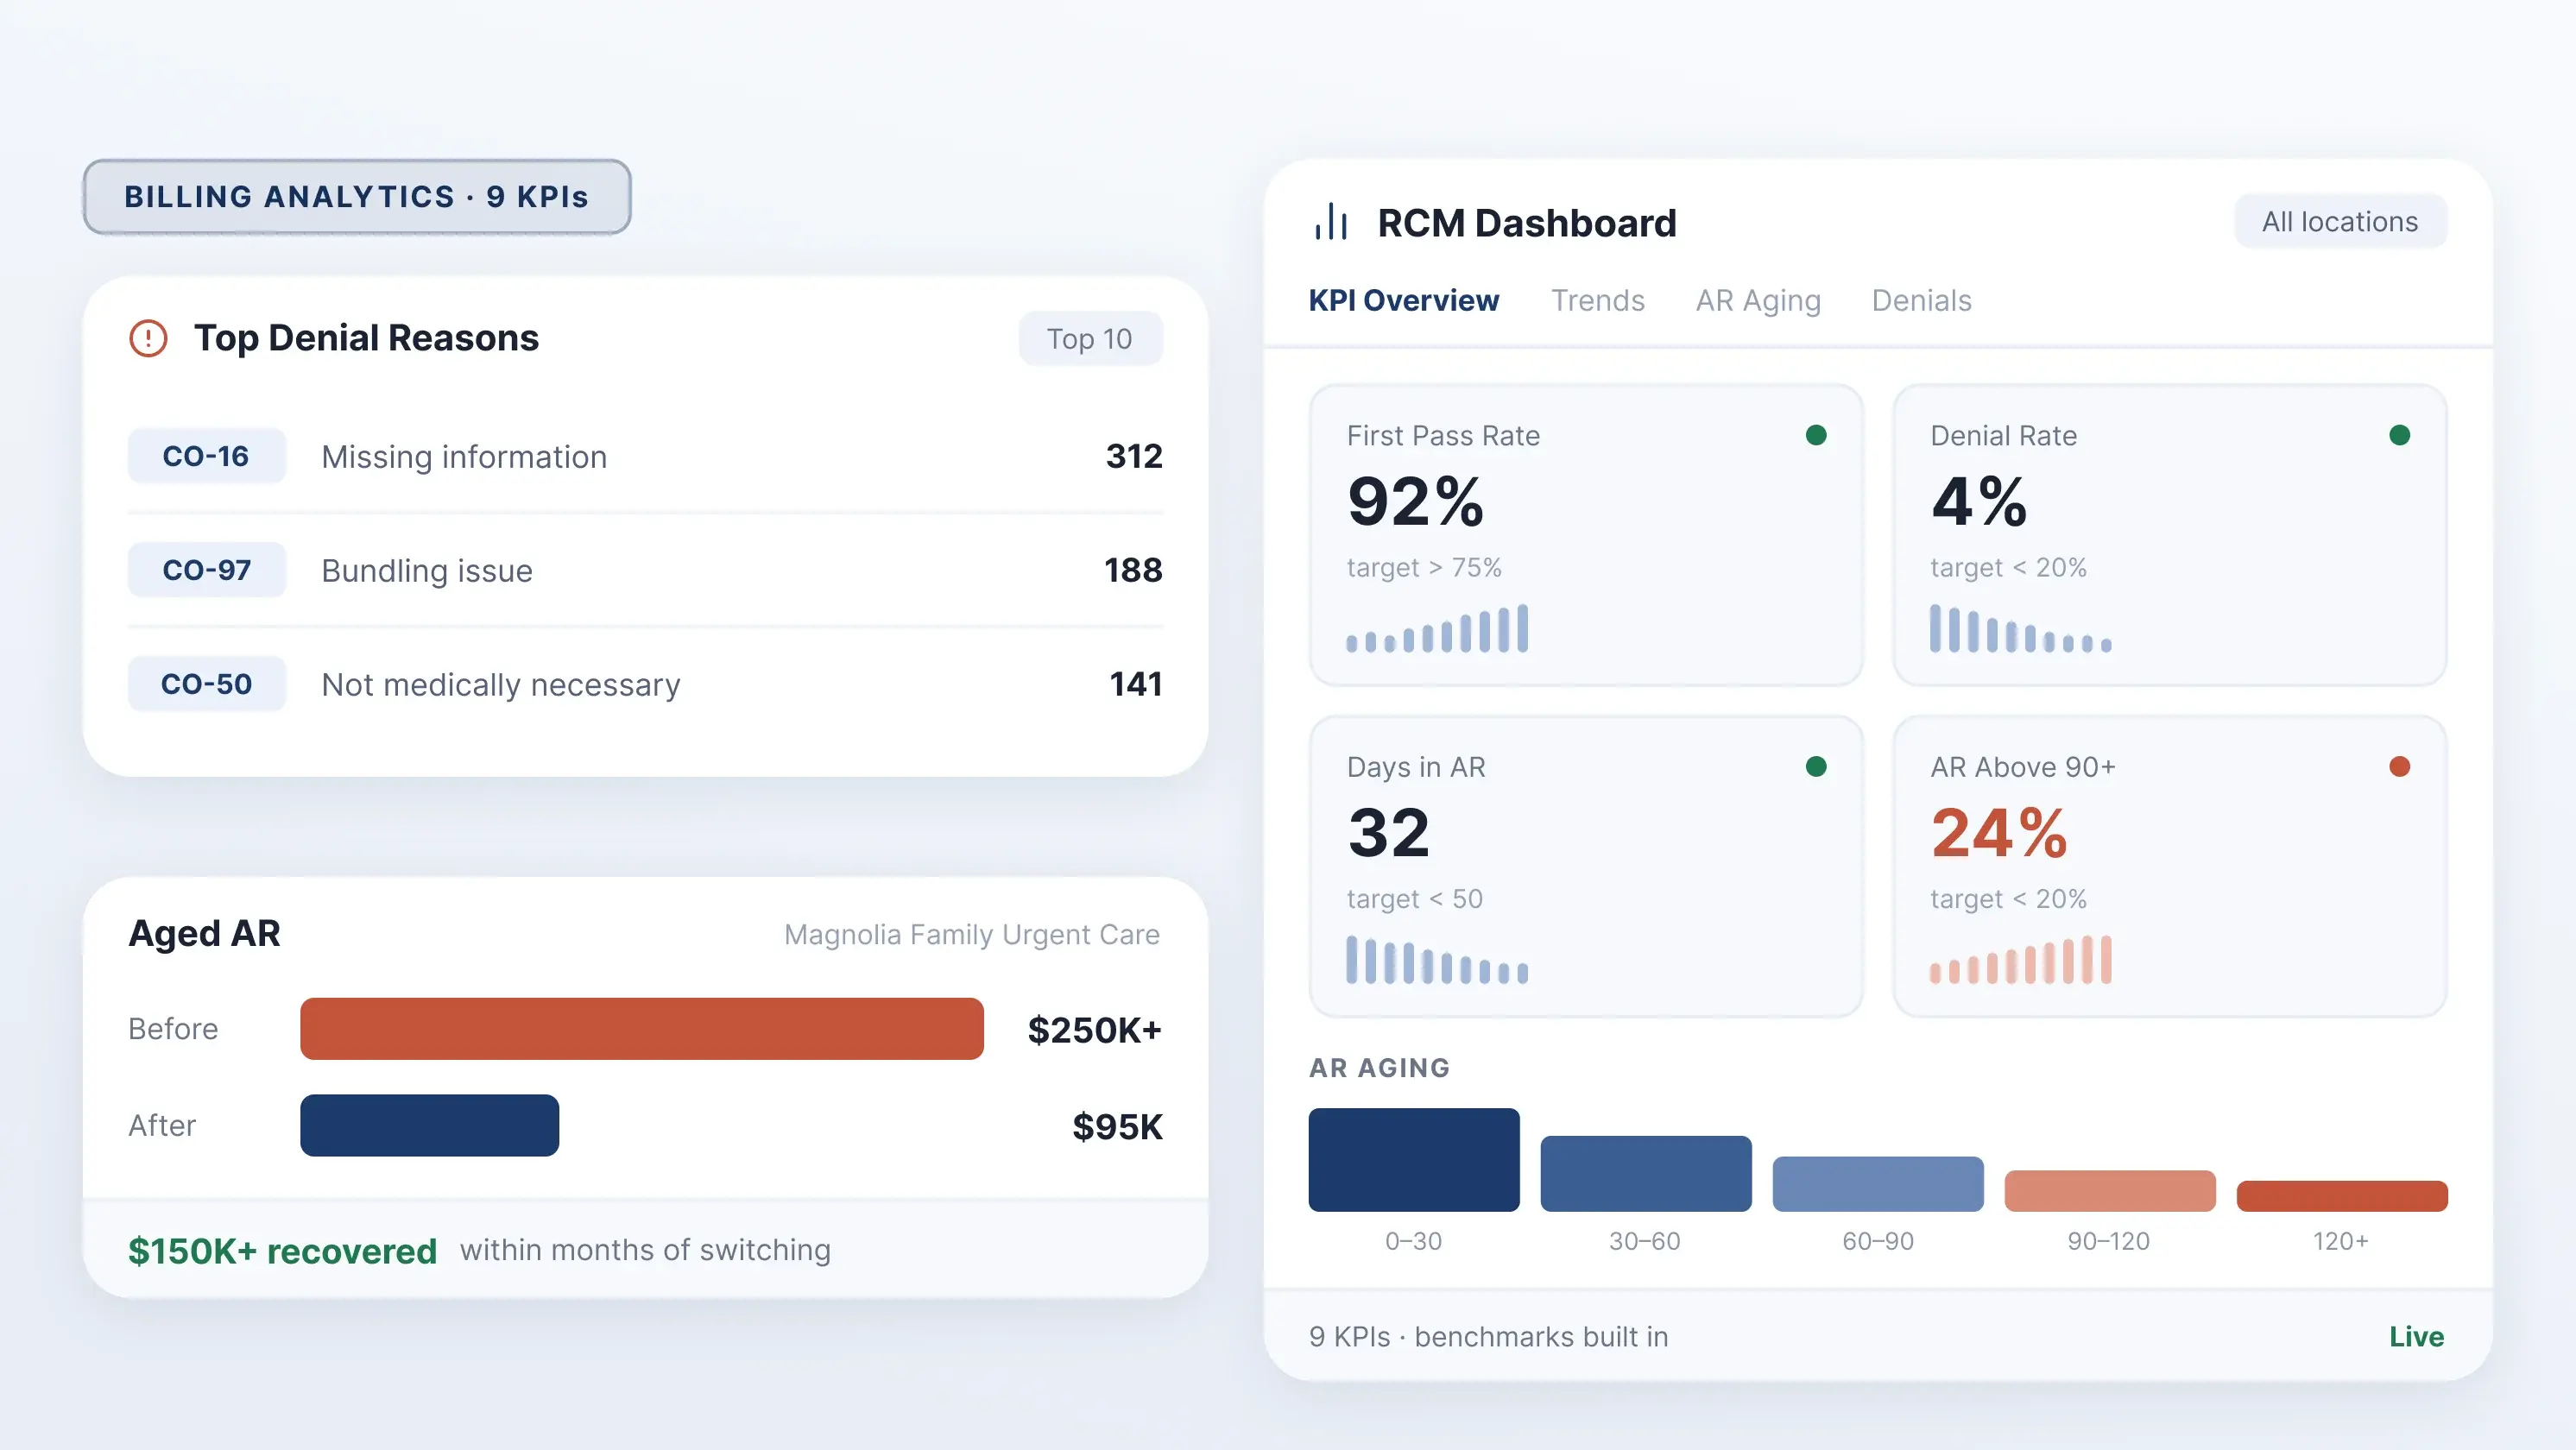This screenshot has width=2576, height=1450.
Task: Click the AR Above 90+ red status dot
Action: 2399,767
